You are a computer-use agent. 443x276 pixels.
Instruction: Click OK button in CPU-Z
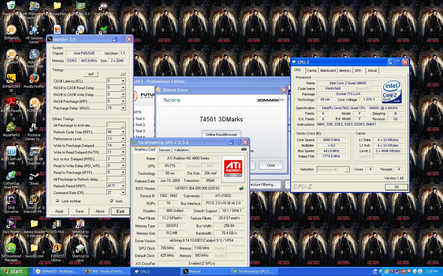click(397, 187)
